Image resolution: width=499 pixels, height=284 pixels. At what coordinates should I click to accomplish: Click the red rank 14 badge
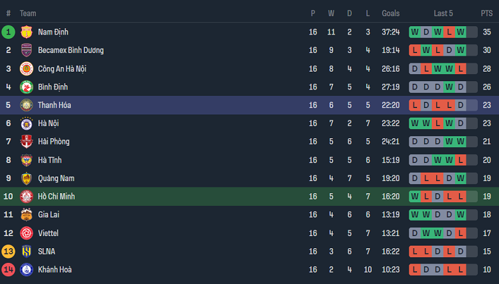tap(8, 269)
